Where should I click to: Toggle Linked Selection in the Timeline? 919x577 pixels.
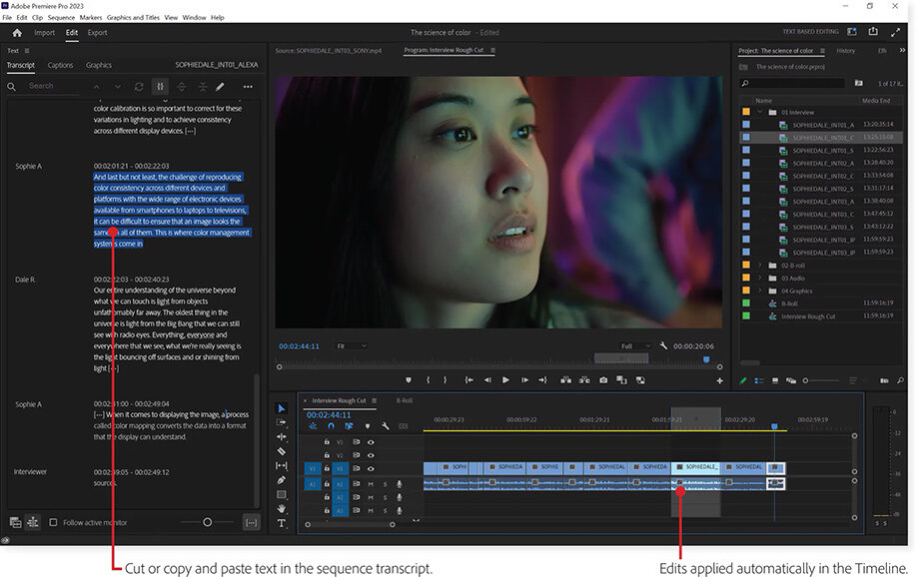[x=349, y=426]
